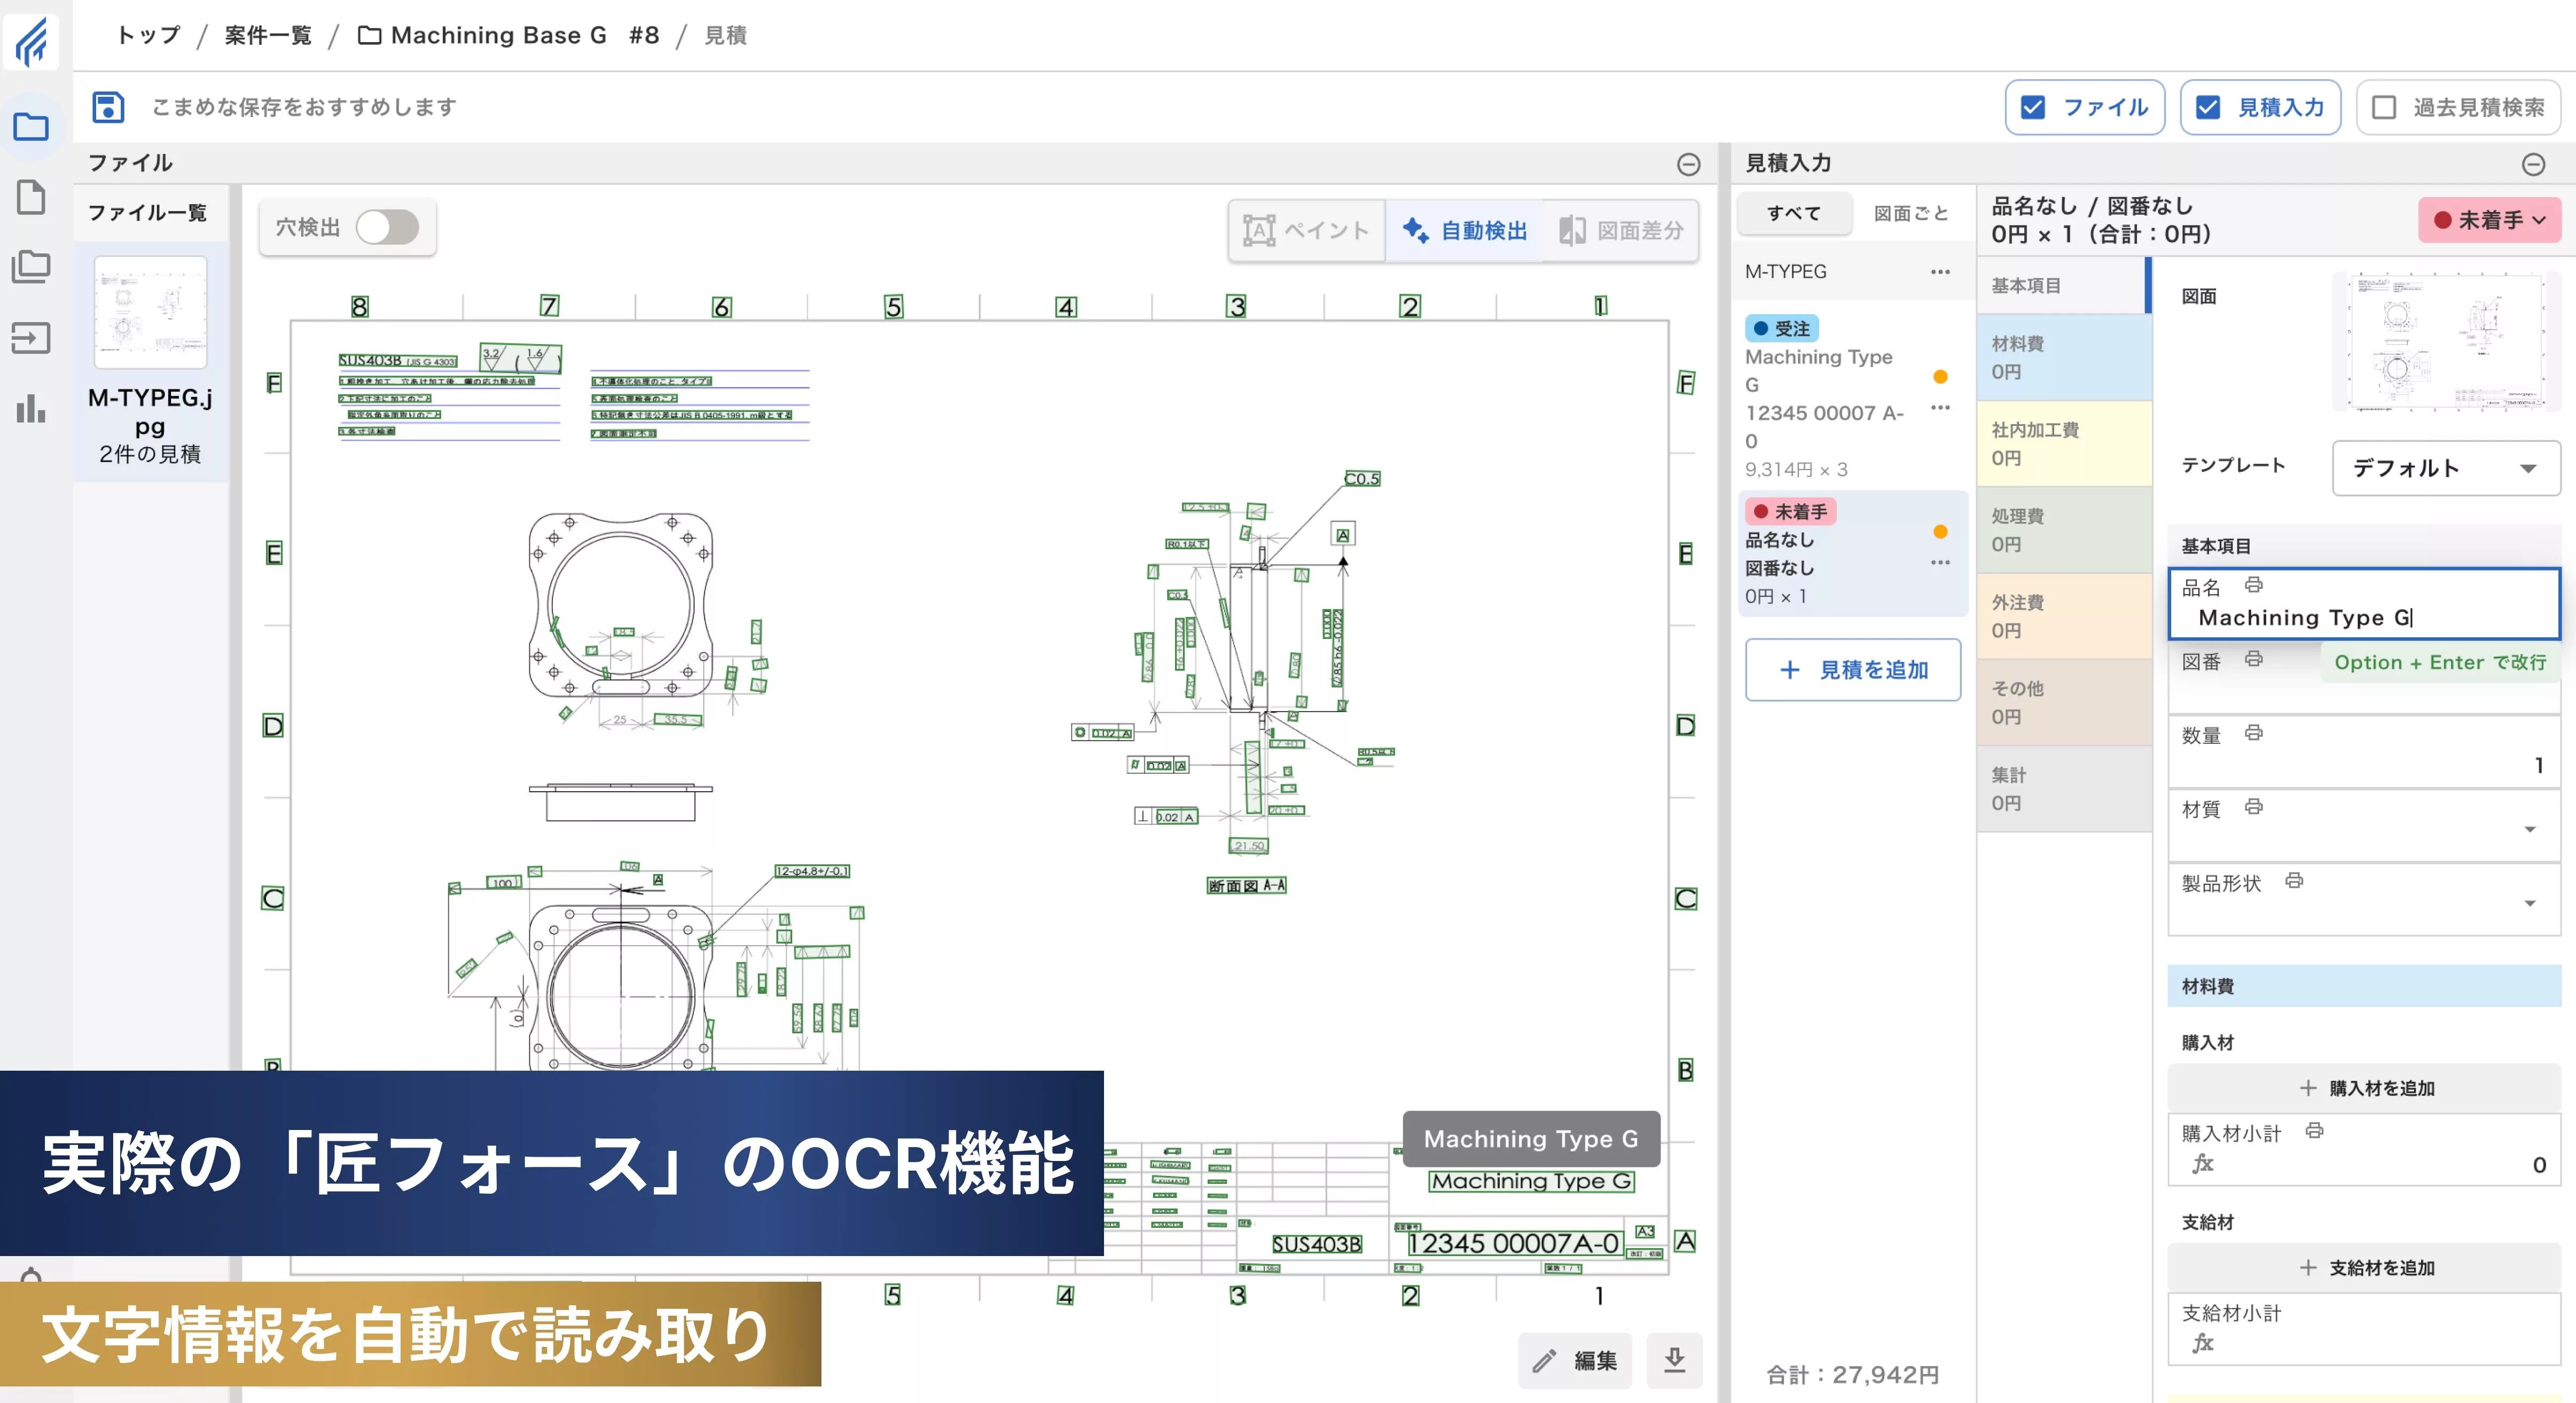Click the fx formula icon under 購入材小計

coord(2202,1164)
